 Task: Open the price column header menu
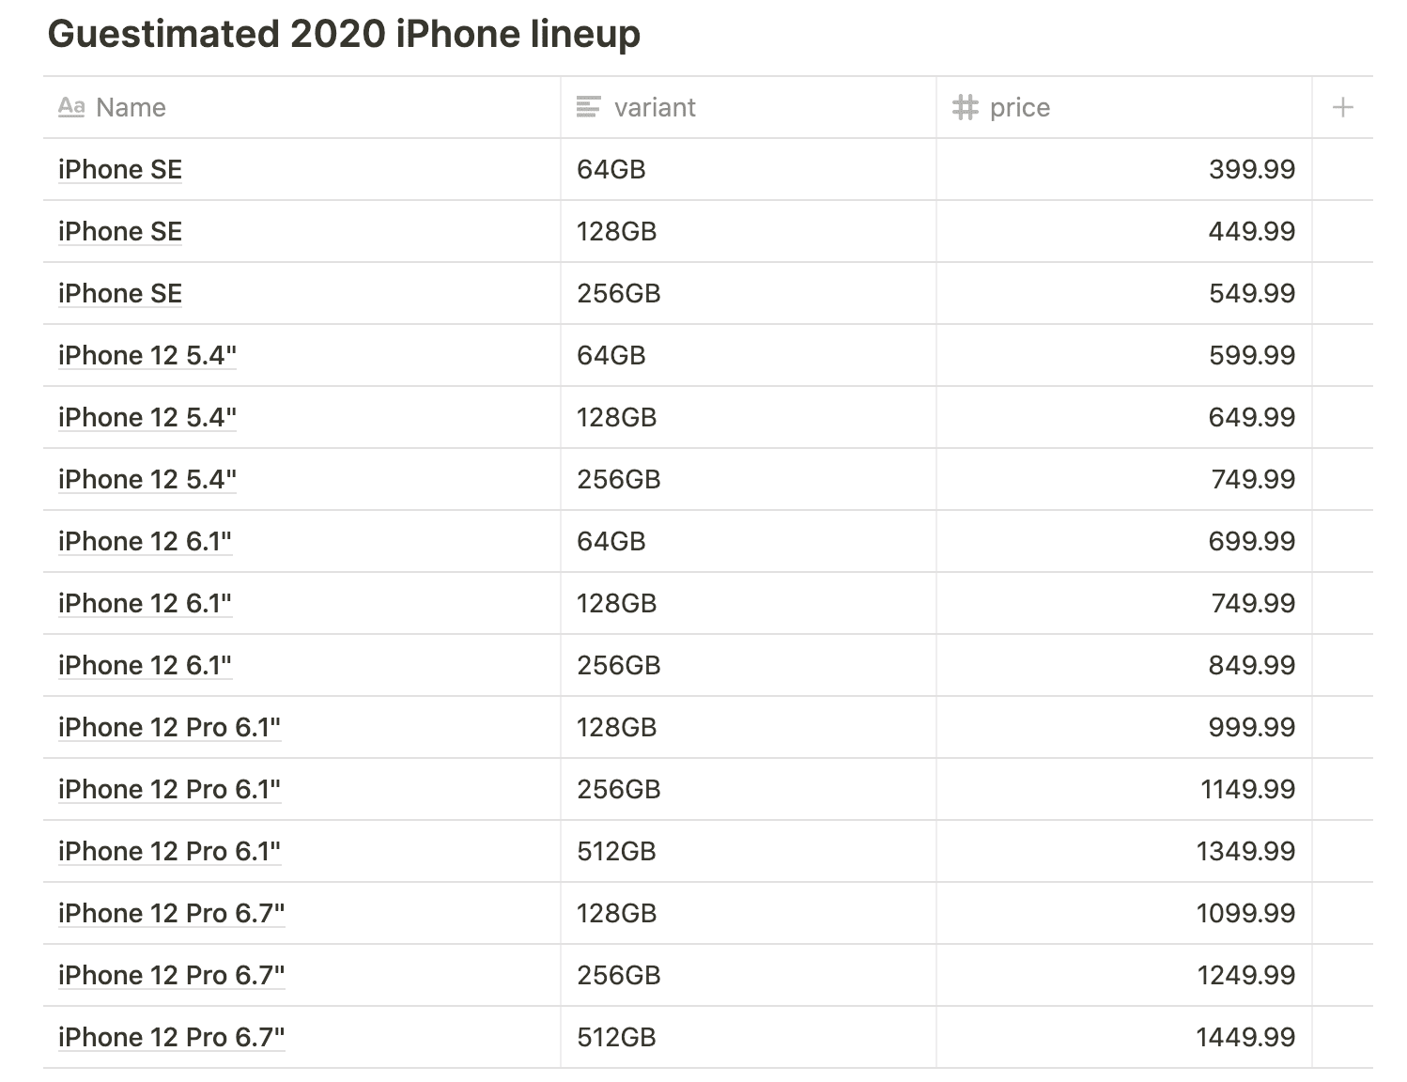pos(1124,107)
